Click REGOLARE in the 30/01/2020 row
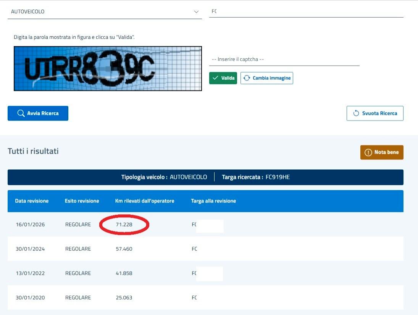 coord(78,298)
